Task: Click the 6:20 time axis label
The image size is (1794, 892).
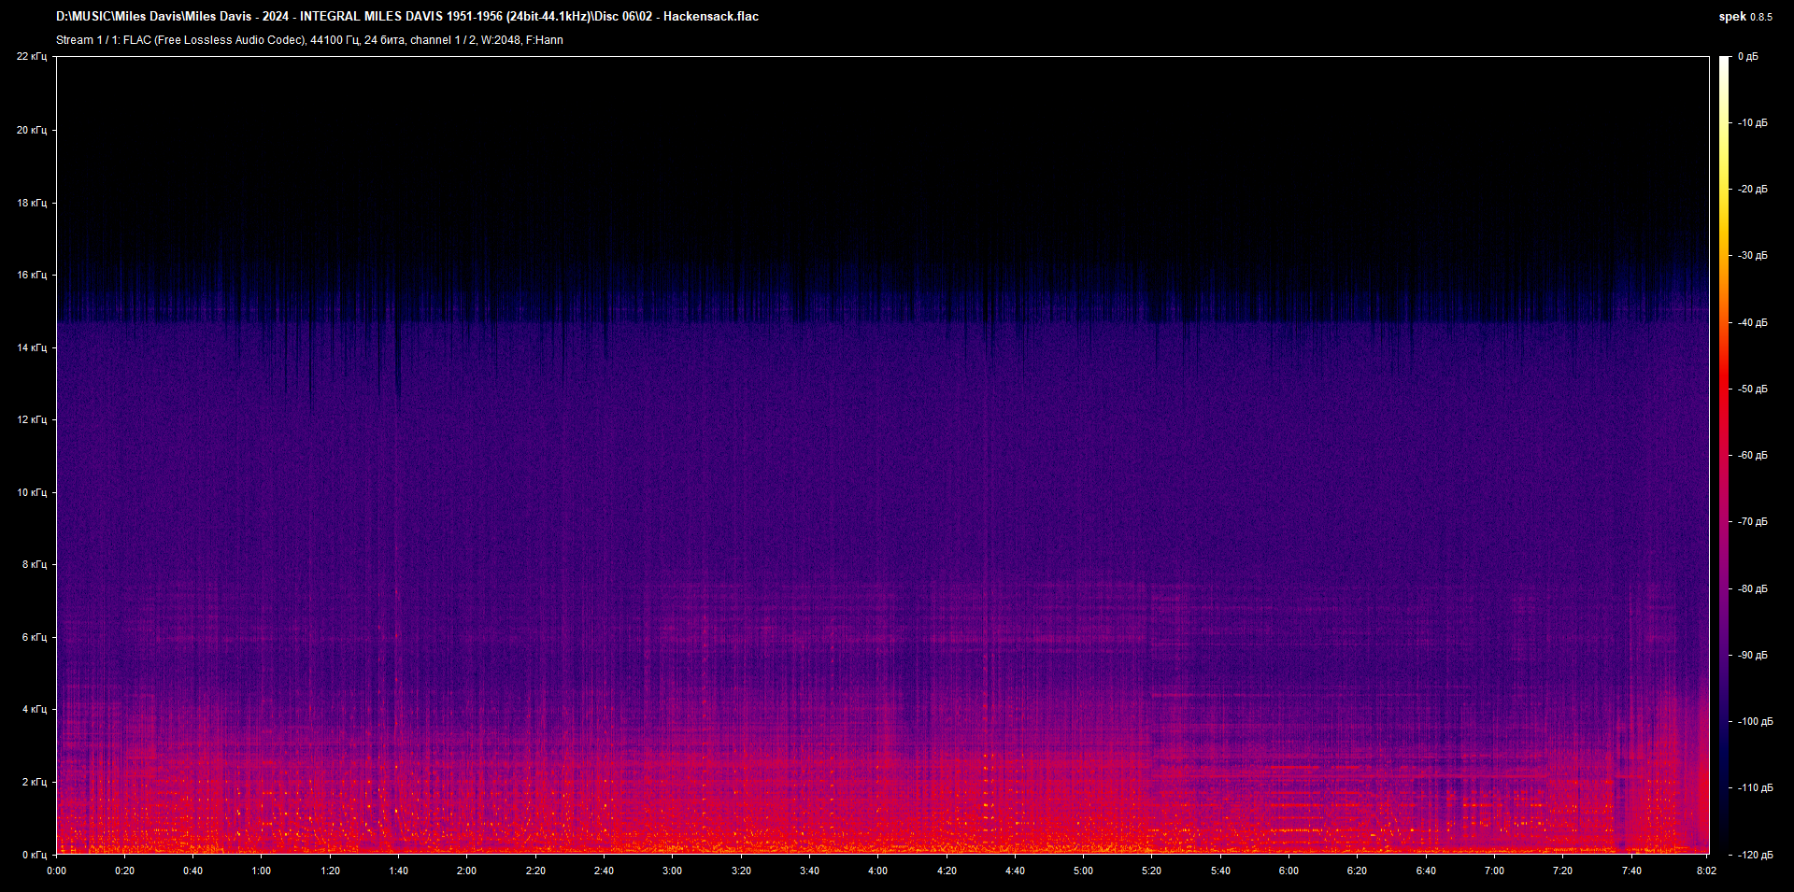Action: [1357, 871]
